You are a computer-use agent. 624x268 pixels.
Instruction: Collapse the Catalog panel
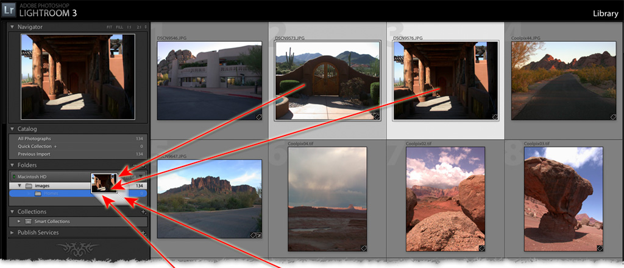tap(12, 129)
